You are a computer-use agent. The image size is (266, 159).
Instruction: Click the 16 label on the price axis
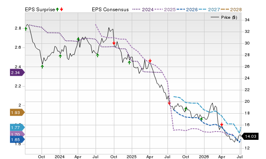(247, 125)
